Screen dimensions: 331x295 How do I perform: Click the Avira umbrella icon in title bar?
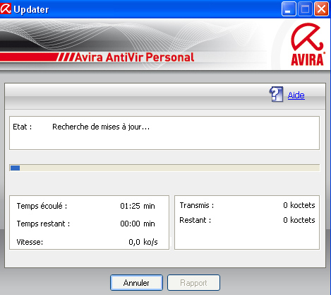click(6, 9)
